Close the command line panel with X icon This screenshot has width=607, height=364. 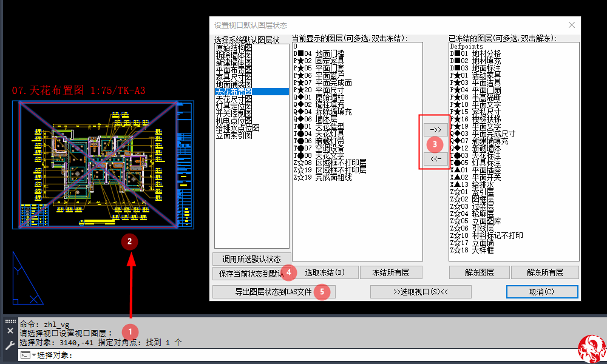point(10,331)
